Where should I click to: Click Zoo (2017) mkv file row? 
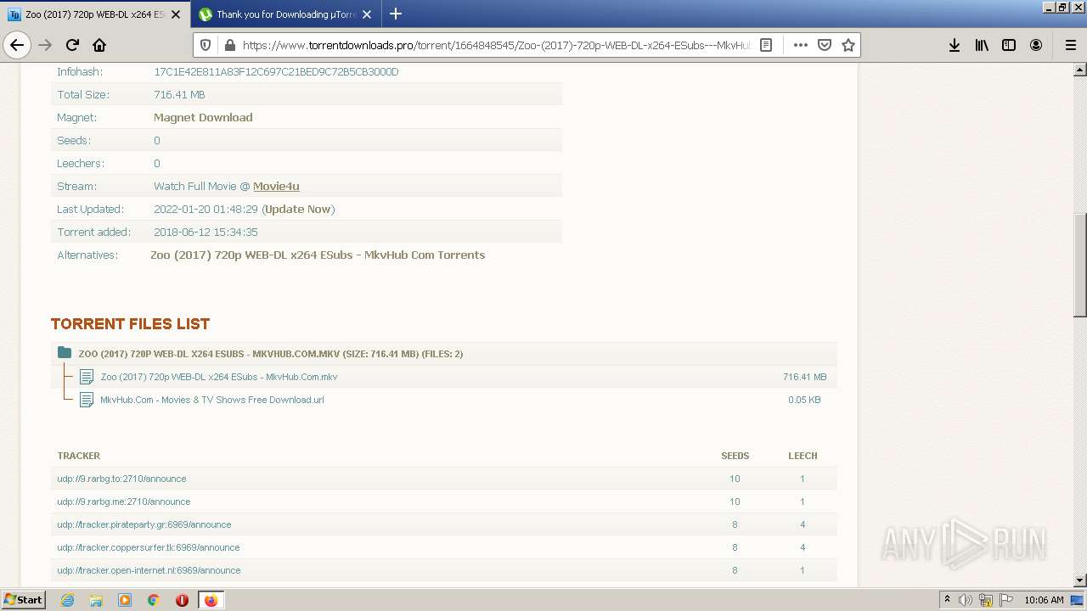(444, 377)
